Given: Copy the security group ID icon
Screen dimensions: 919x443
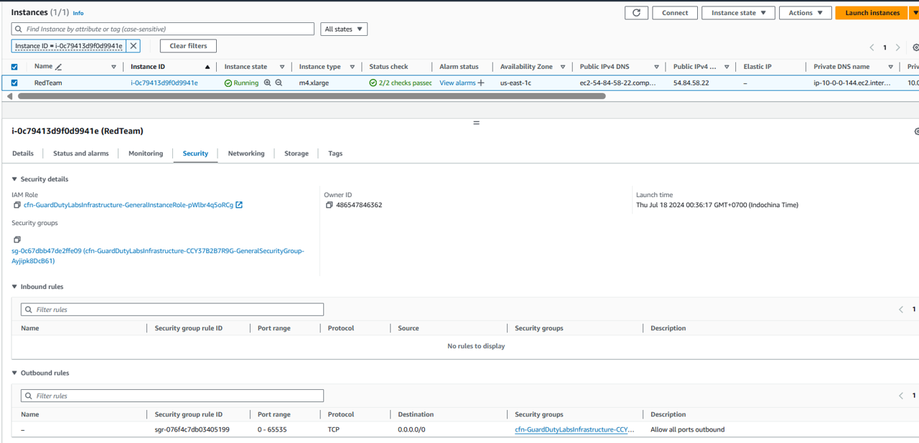Looking at the screenshot, I should click(17, 239).
